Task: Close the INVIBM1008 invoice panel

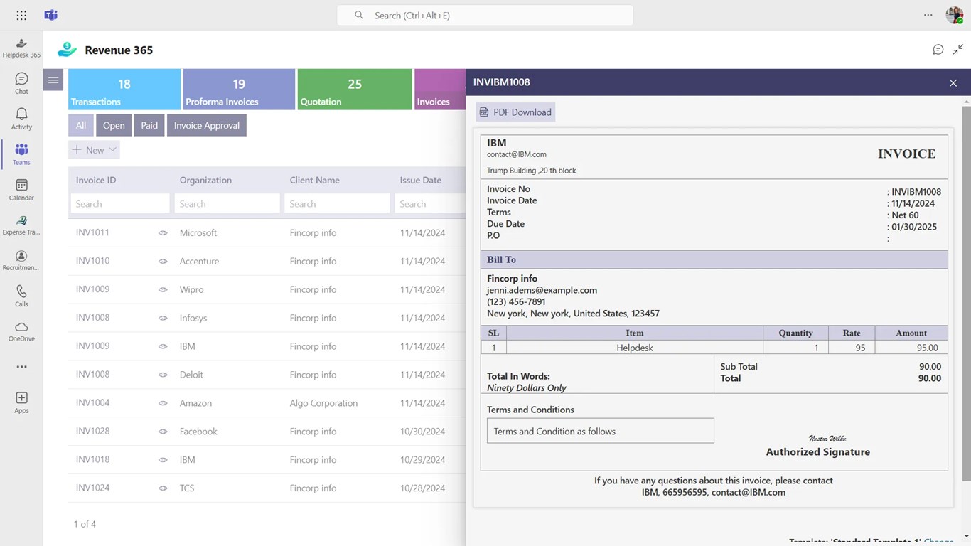Action: (953, 83)
